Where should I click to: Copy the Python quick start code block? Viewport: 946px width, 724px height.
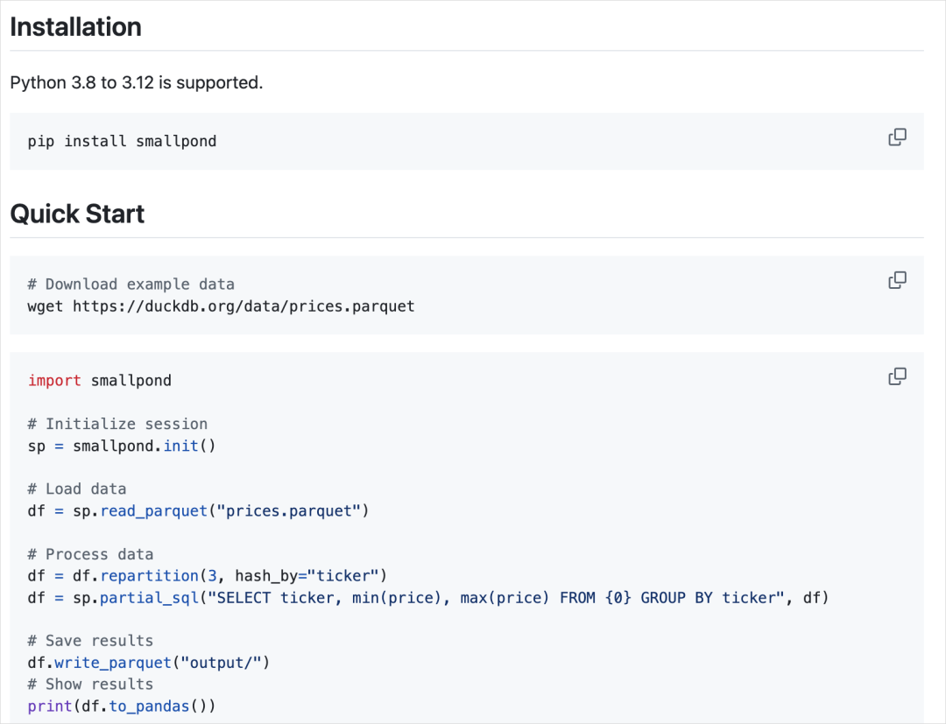(x=897, y=376)
